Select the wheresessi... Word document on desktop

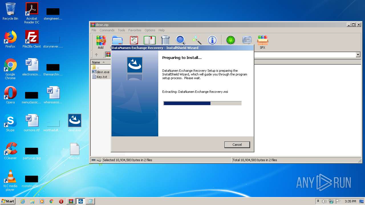pos(53,95)
